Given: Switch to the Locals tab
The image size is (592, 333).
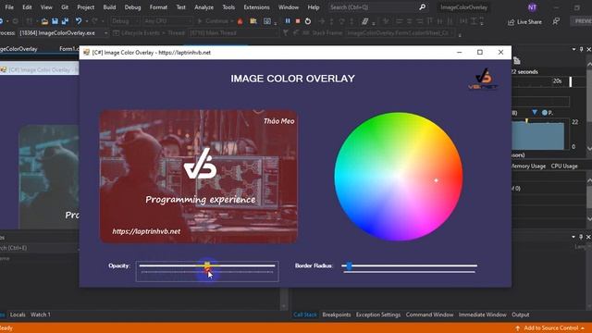Looking at the screenshot, I should tap(18, 314).
